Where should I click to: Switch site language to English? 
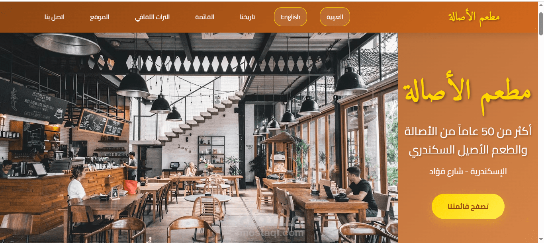click(x=290, y=17)
